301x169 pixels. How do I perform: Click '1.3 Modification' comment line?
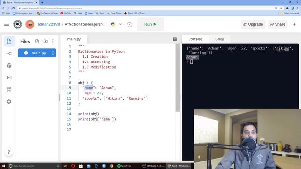(x=99, y=67)
